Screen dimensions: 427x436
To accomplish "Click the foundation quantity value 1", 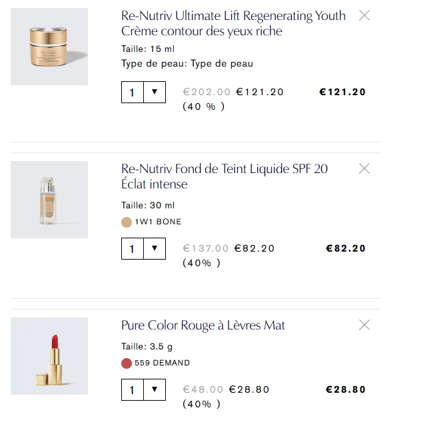I will (x=132, y=249).
